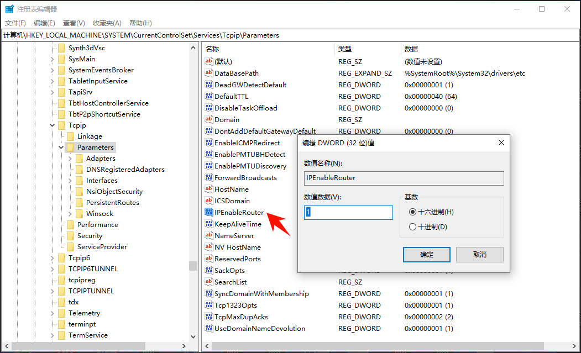Click the 数值数据 value data field
The height and width of the screenshot is (353, 581).
tap(348, 213)
